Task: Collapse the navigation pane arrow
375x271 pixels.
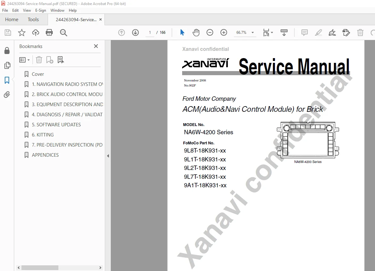Action: (108, 156)
